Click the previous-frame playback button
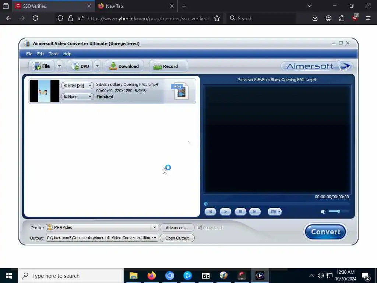Viewport: 377px width, 283px height. pos(210,212)
